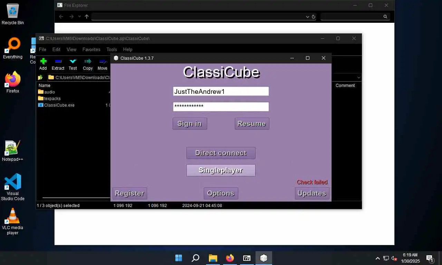Click the search magnifier in File Explorer
This screenshot has width=442, height=265.
click(x=385, y=17)
